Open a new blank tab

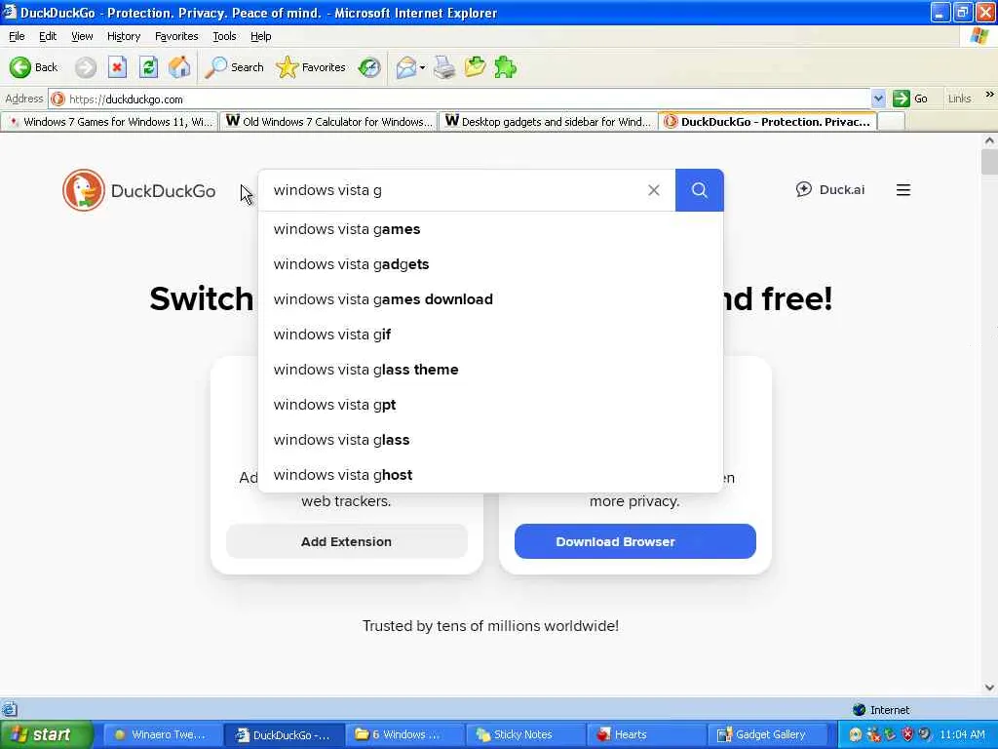point(892,122)
